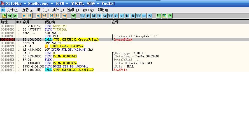The image size is (249, 126).
Task: Click the Open file toolbar icon
Action: [4, 16]
